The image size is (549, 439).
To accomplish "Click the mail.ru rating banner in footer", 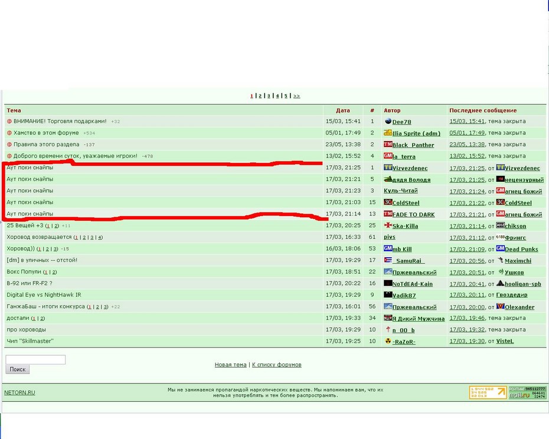I will [x=527, y=392].
